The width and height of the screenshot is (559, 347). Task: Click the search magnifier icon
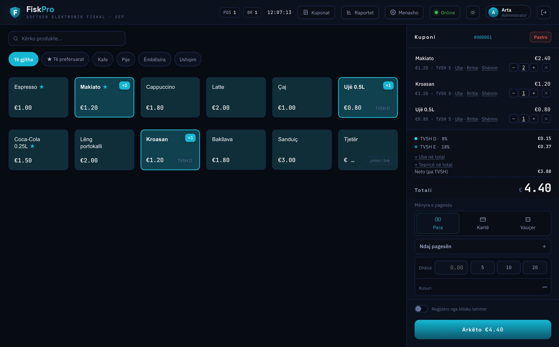coord(16,38)
